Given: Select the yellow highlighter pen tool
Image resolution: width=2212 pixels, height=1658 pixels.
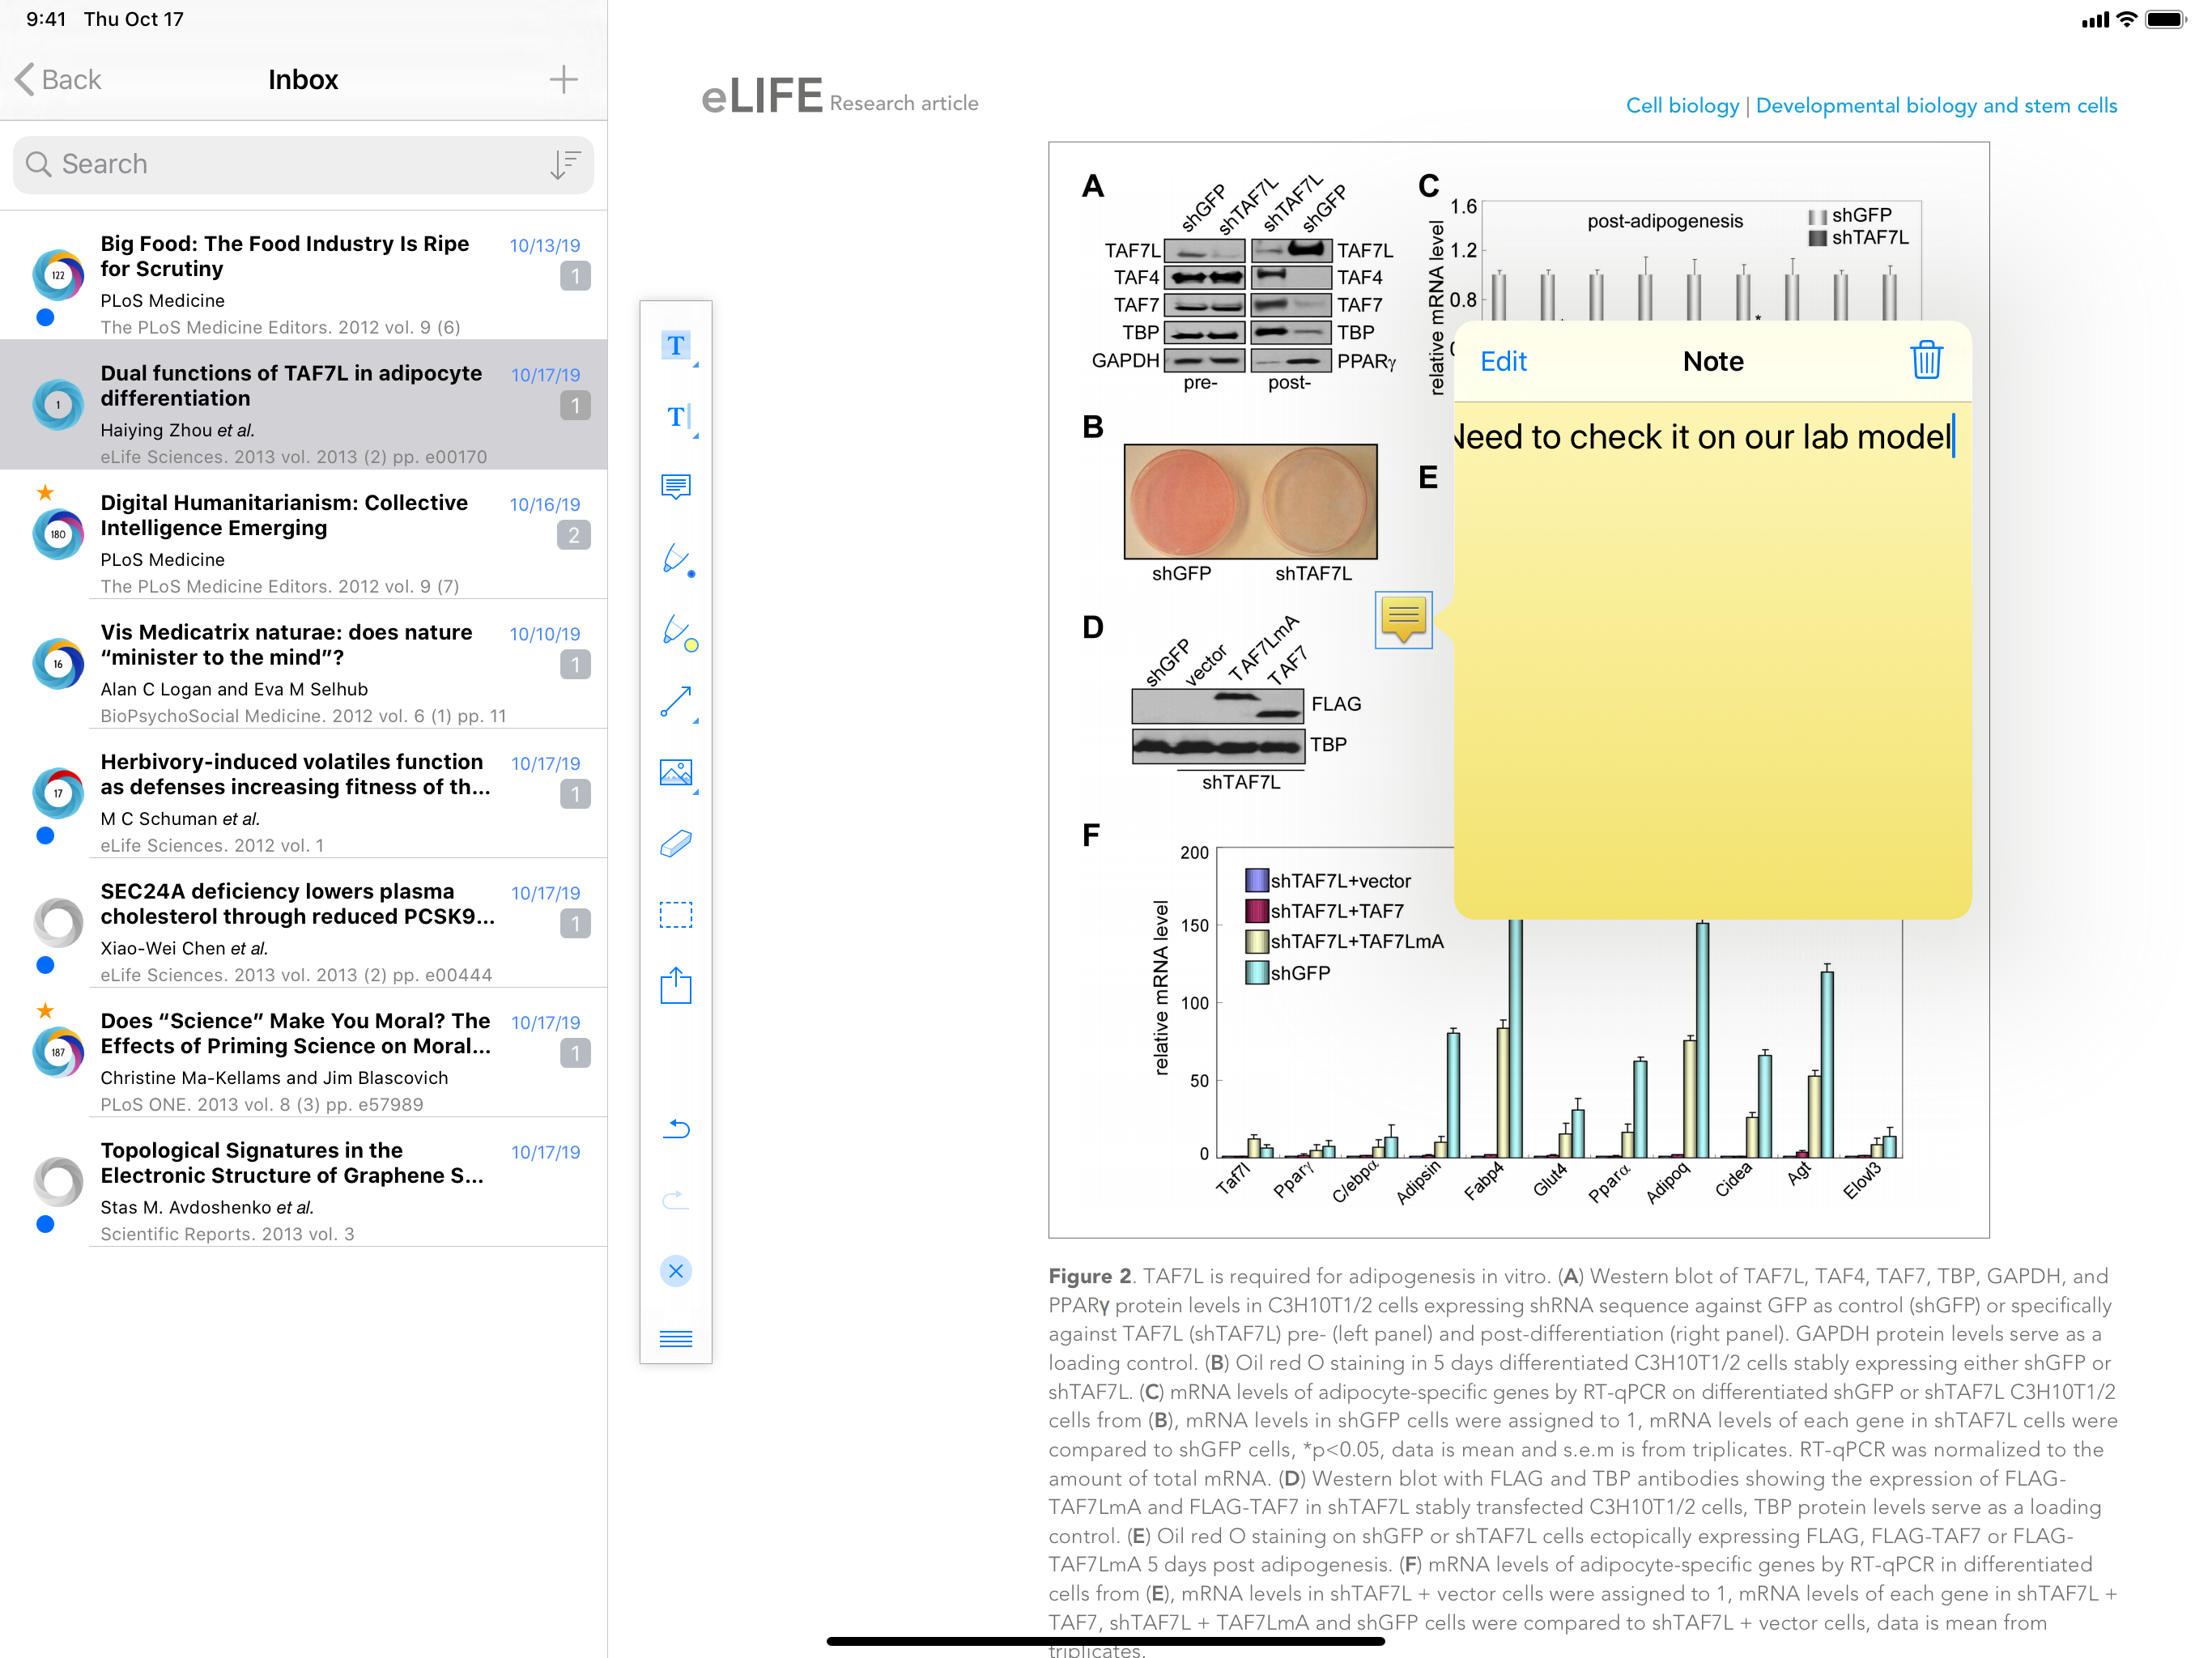Looking at the screenshot, I should (x=676, y=631).
